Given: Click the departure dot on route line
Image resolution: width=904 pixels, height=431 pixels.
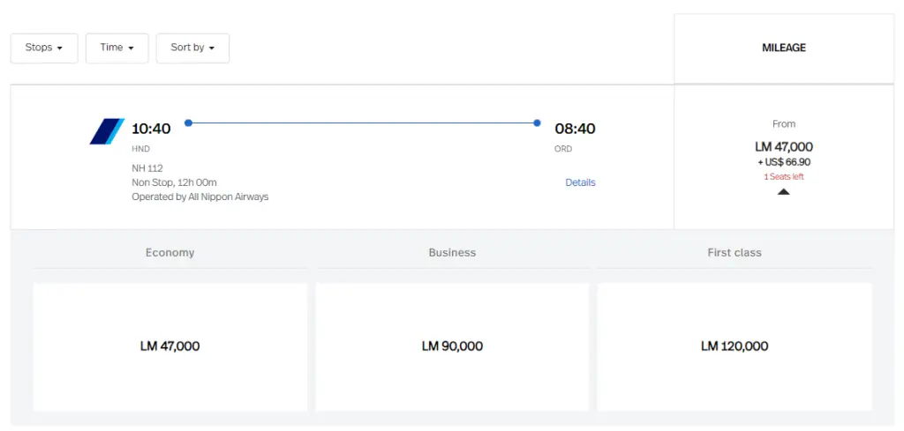Looking at the screenshot, I should point(189,123).
